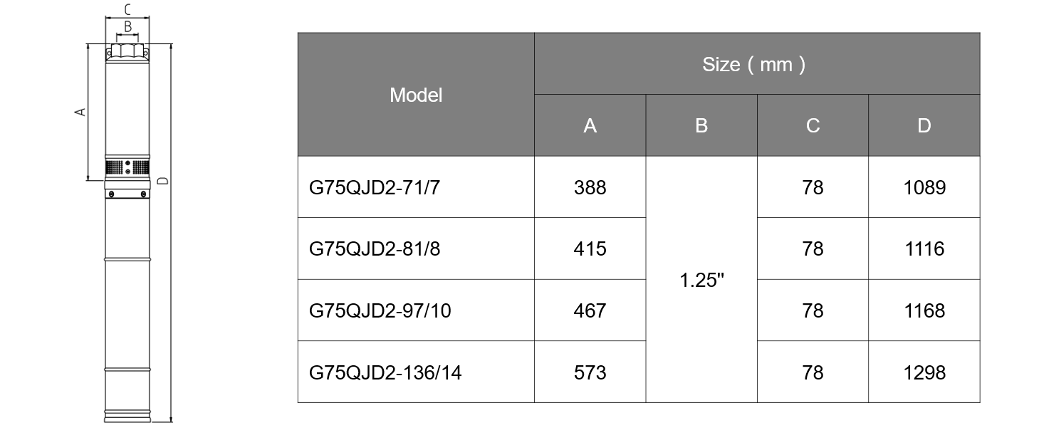Click the dimension D label beside pump
The width and height of the screenshot is (1039, 445).
pos(162,180)
